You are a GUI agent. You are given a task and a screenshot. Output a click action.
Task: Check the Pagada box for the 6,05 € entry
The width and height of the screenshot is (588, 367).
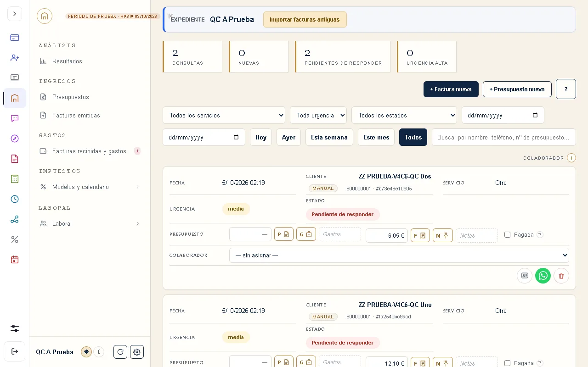tap(507, 234)
